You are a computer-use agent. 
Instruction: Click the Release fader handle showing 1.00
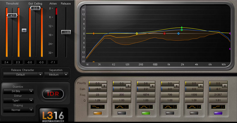click(x=66, y=32)
